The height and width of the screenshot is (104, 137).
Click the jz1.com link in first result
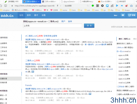click(101, 44)
